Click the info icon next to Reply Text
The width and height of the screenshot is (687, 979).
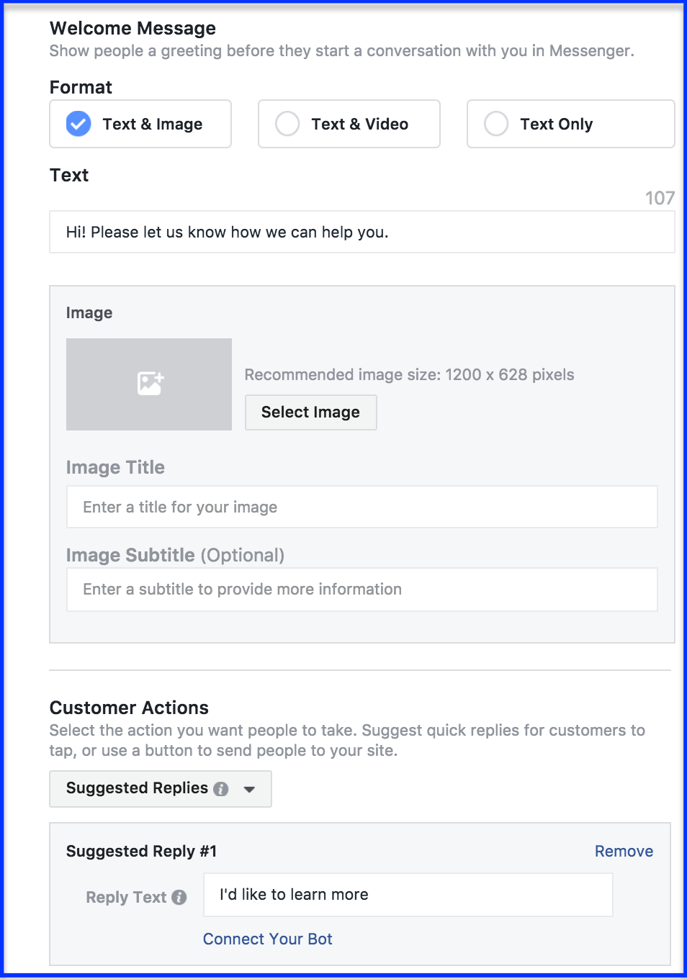click(179, 898)
